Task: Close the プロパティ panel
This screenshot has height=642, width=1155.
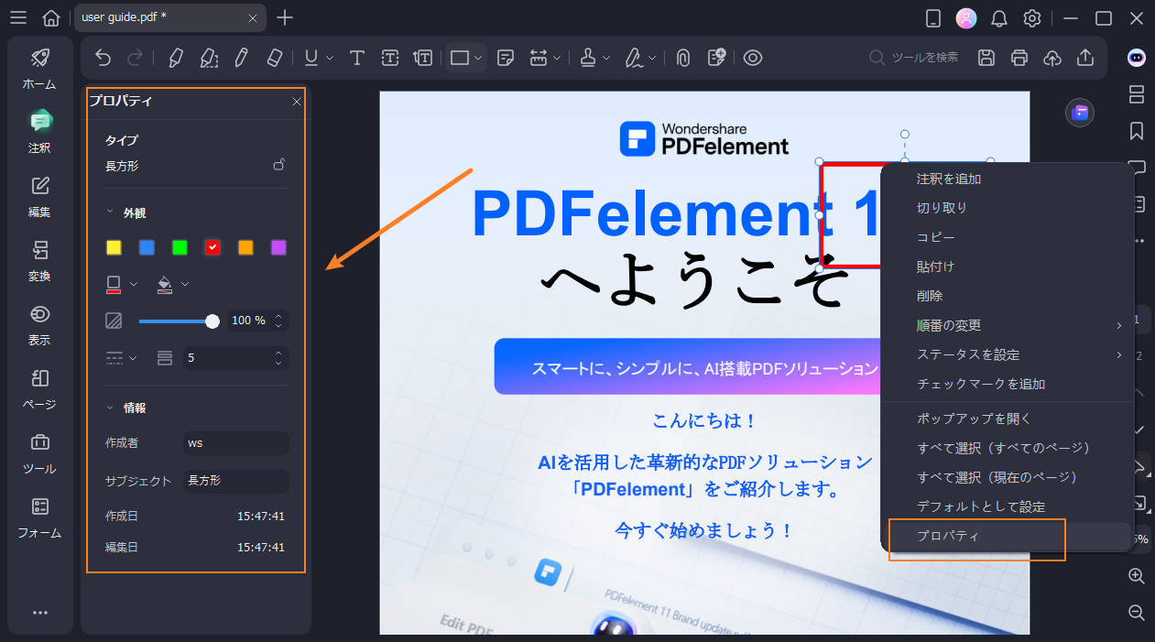Action: pos(296,102)
